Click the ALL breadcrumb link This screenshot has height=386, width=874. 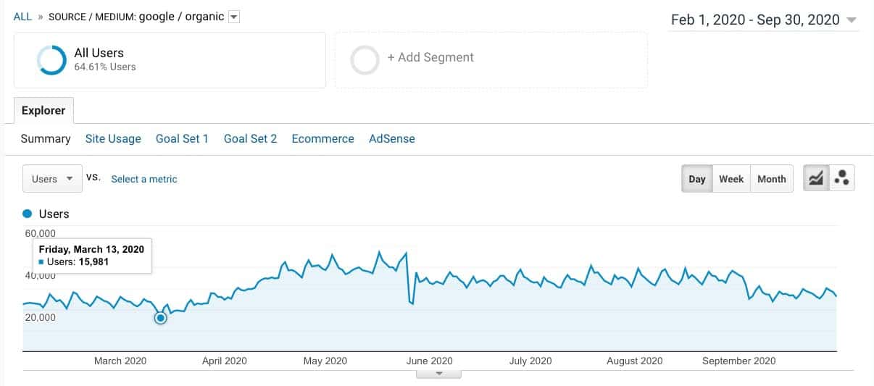tap(22, 17)
